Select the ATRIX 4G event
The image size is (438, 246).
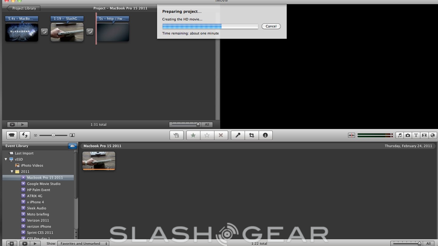pos(34,196)
